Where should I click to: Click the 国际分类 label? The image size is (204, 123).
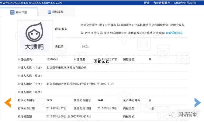(129, 60)
